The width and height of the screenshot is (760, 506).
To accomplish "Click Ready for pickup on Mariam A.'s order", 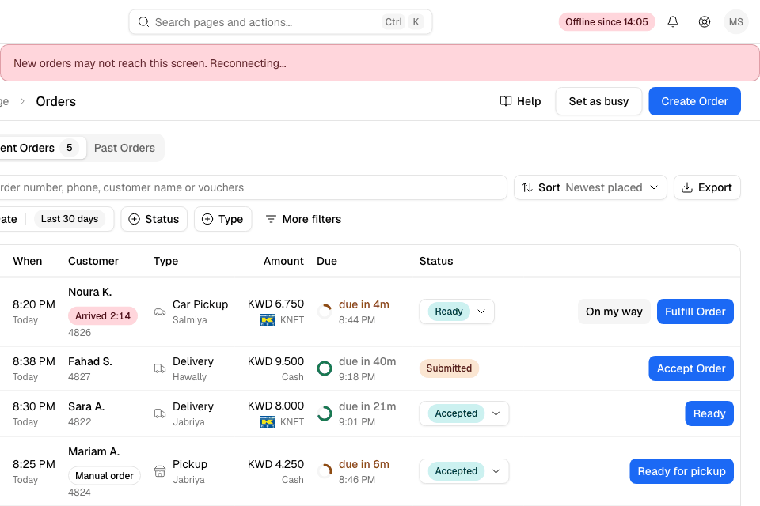I will click(x=682, y=471).
